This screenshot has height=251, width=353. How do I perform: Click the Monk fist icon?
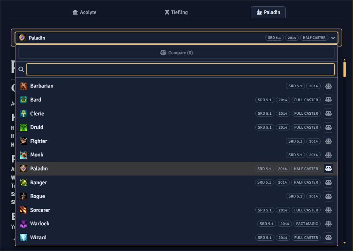[24, 155]
